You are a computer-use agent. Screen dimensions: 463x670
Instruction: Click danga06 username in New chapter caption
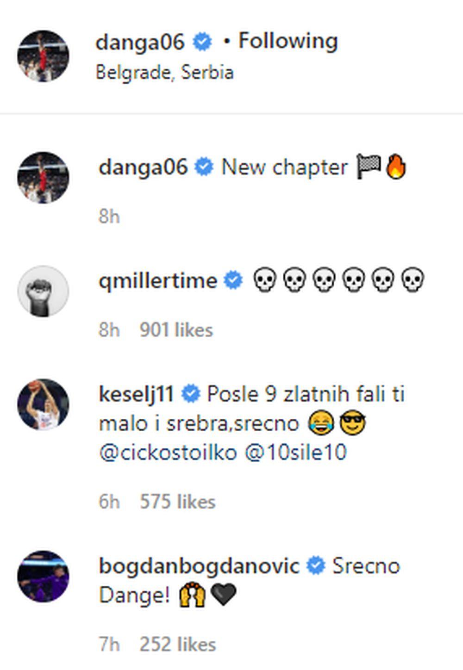point(143,167)
